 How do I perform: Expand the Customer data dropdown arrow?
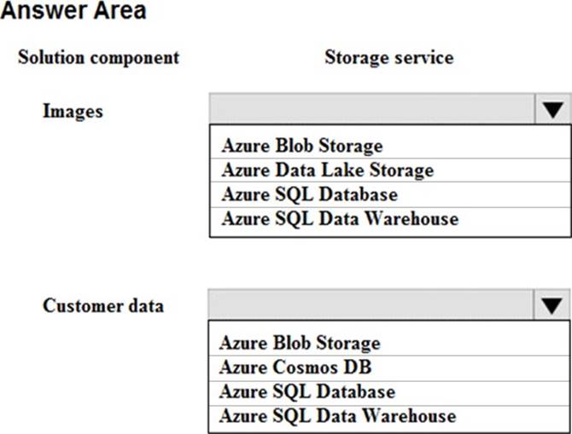pyautogui.click(x=552, y=305)
